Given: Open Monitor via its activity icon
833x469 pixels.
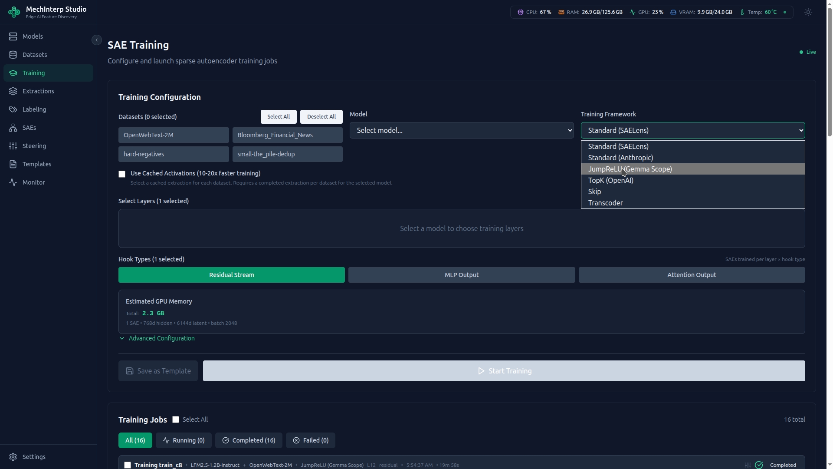Looking at the screenshot, I should pos(13,182).
